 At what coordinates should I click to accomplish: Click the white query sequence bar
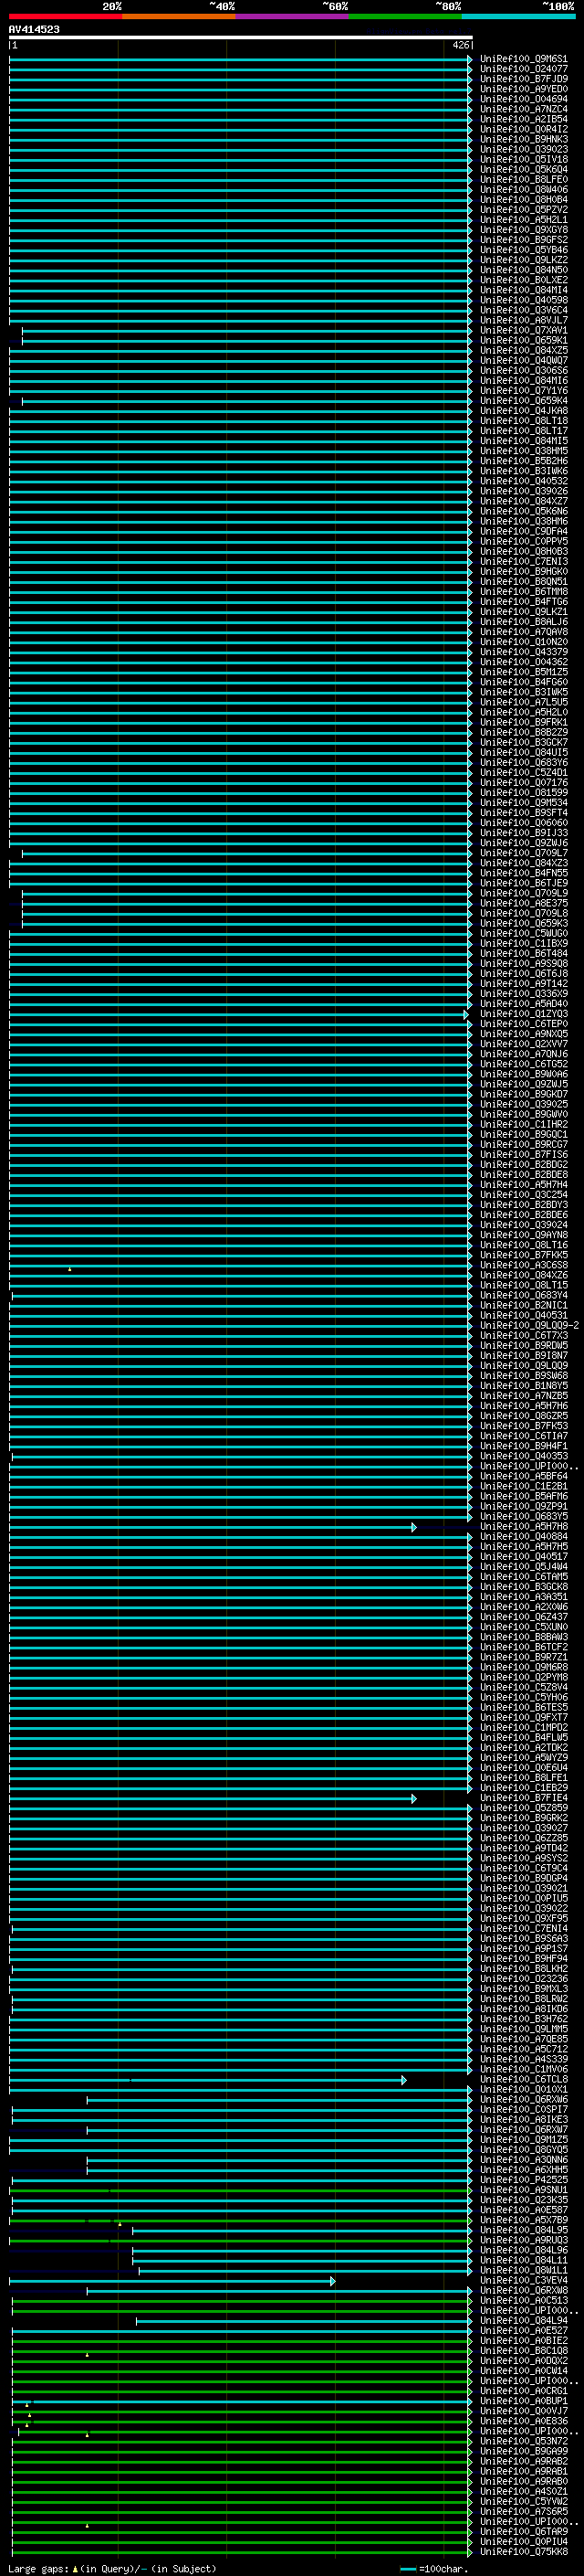coord(241,38)
